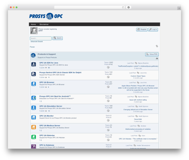The image size is (189, 160).
Task: Collapse the Products & Support group
Action: pyautogui.click(x=157, y=58)
